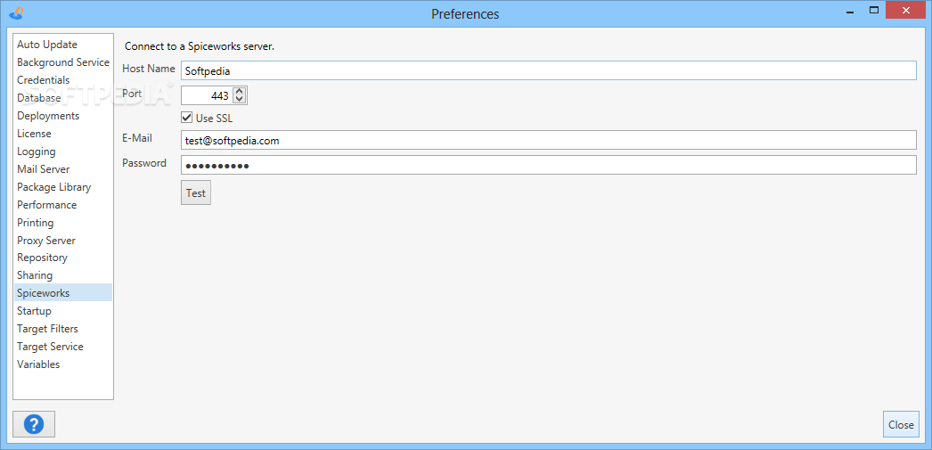Select Printing in the sidebar
The image size is (932, 450).
[63, 223]
